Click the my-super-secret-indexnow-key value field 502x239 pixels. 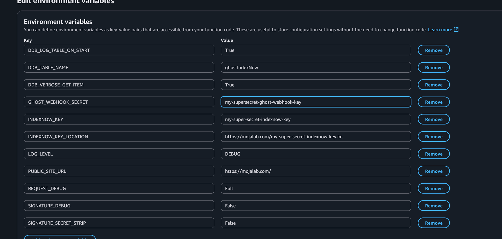[x=316, y=119]
